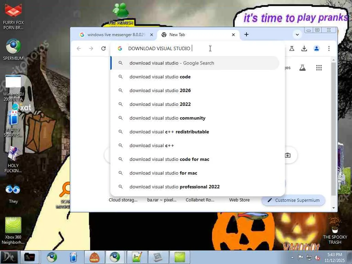Pick 'download visual studio 2026' suggestion

[x=195, y=90]
